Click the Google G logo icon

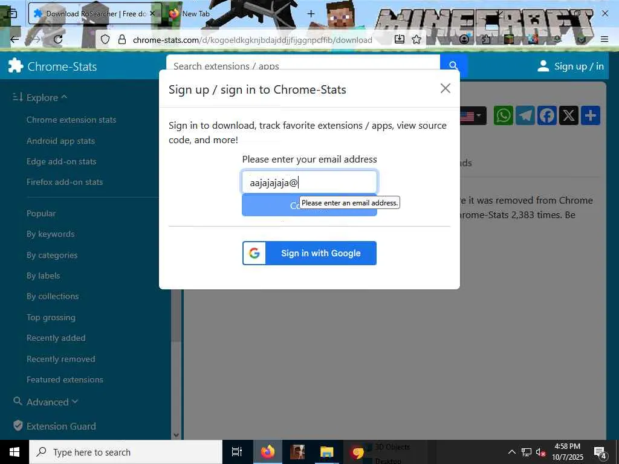254,253
